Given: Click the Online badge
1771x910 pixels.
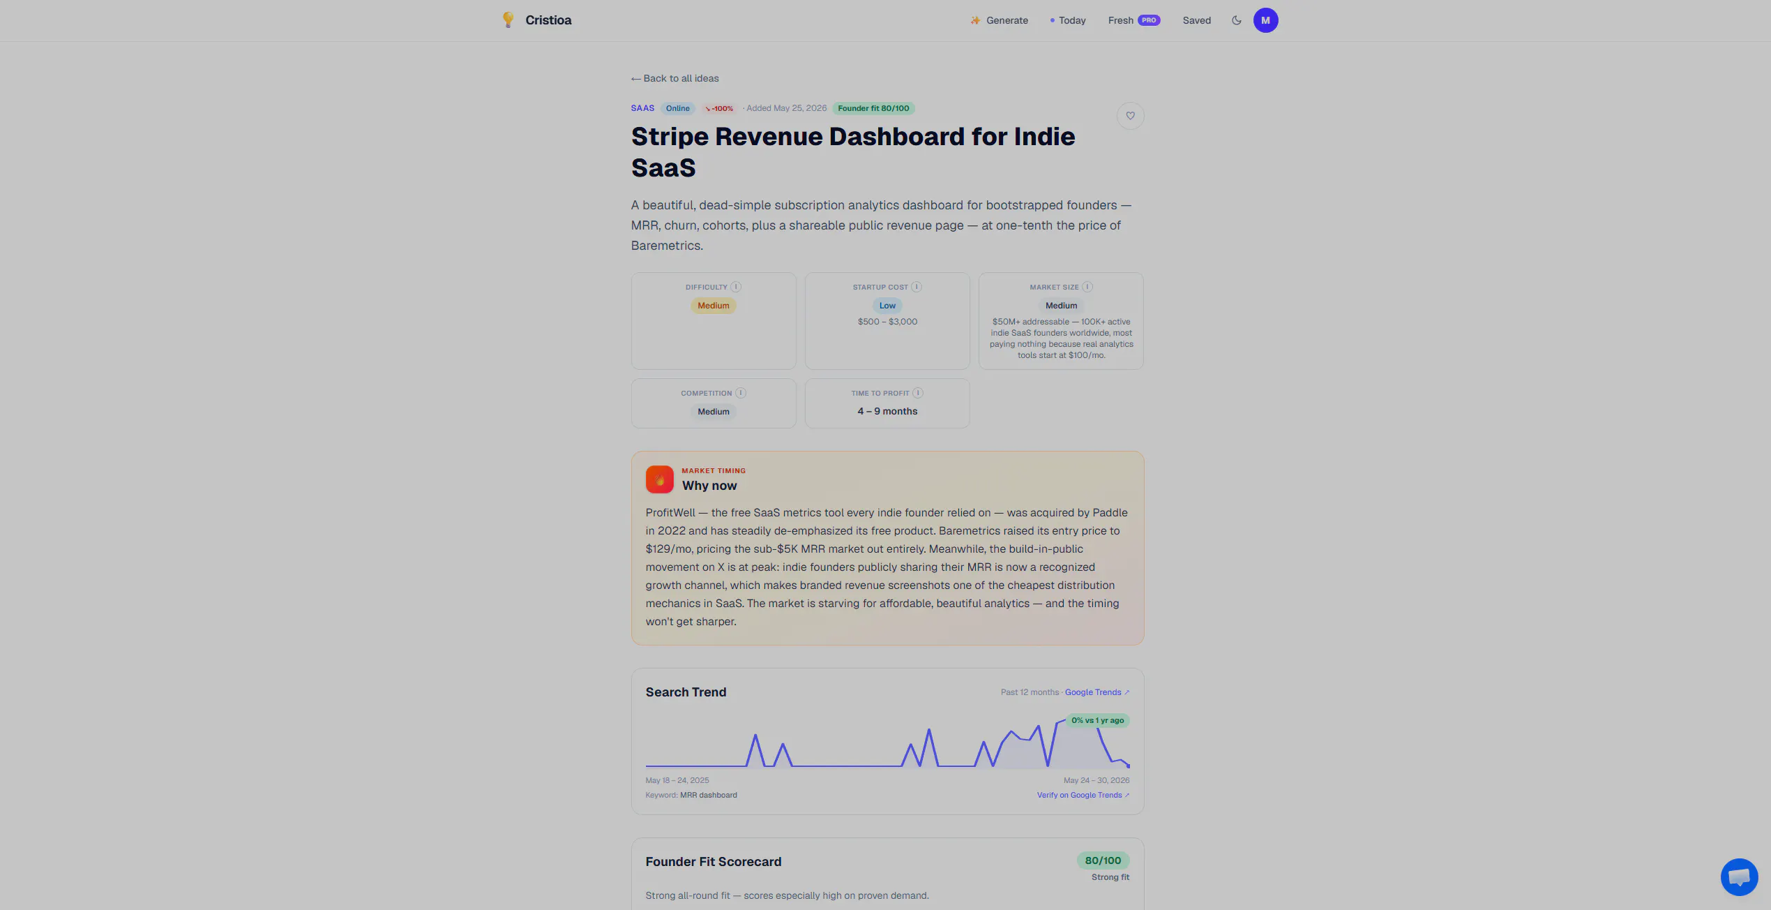Looking at the screenshot, I should [x=677, y=108].
